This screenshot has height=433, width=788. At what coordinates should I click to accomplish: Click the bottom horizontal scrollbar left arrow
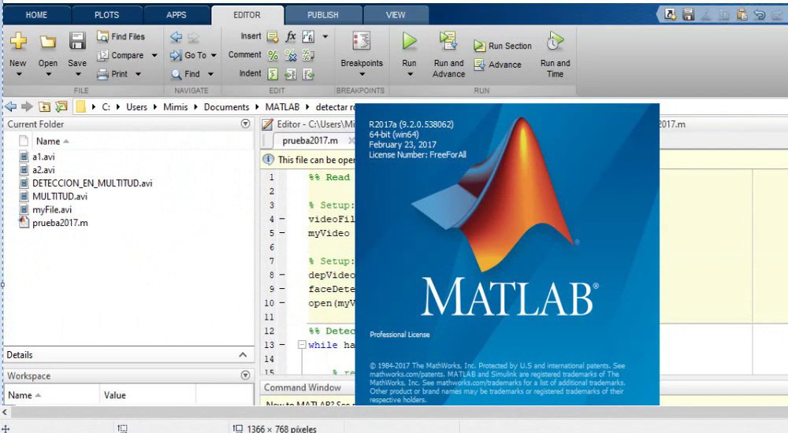click(x=5, y=413)
